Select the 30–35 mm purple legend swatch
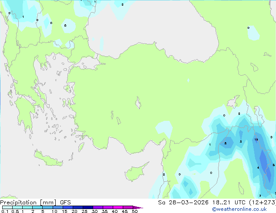 (98, 207)
